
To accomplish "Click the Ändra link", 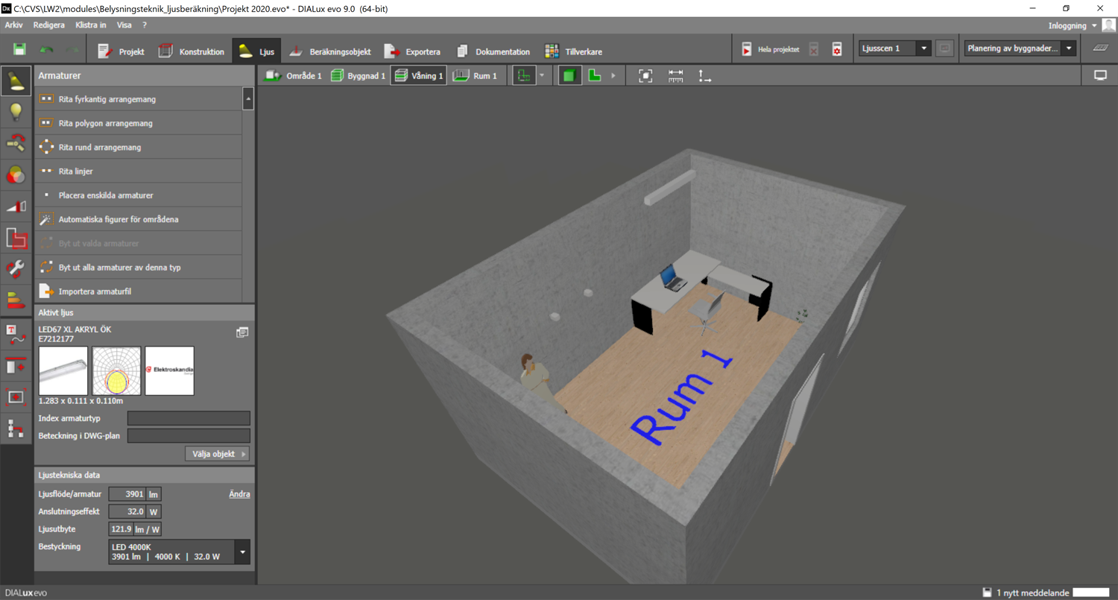I will tap(239, 494).
